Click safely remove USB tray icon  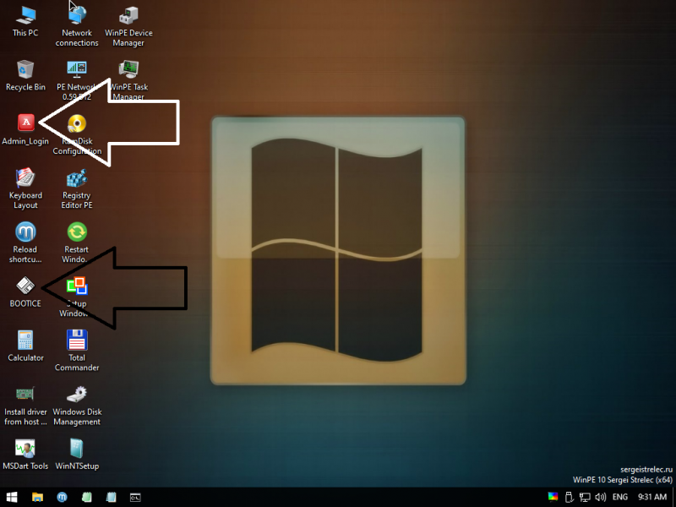569,497
